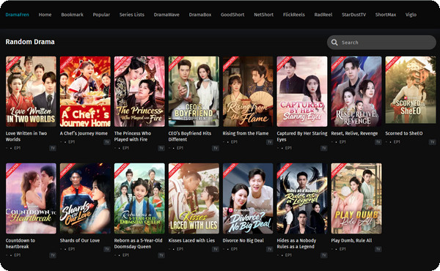Screen dimensions: 440x271
Task: Click the TV badge under Countdown to heartbreak
Action: pyautogui.click(x=53, y=256)
